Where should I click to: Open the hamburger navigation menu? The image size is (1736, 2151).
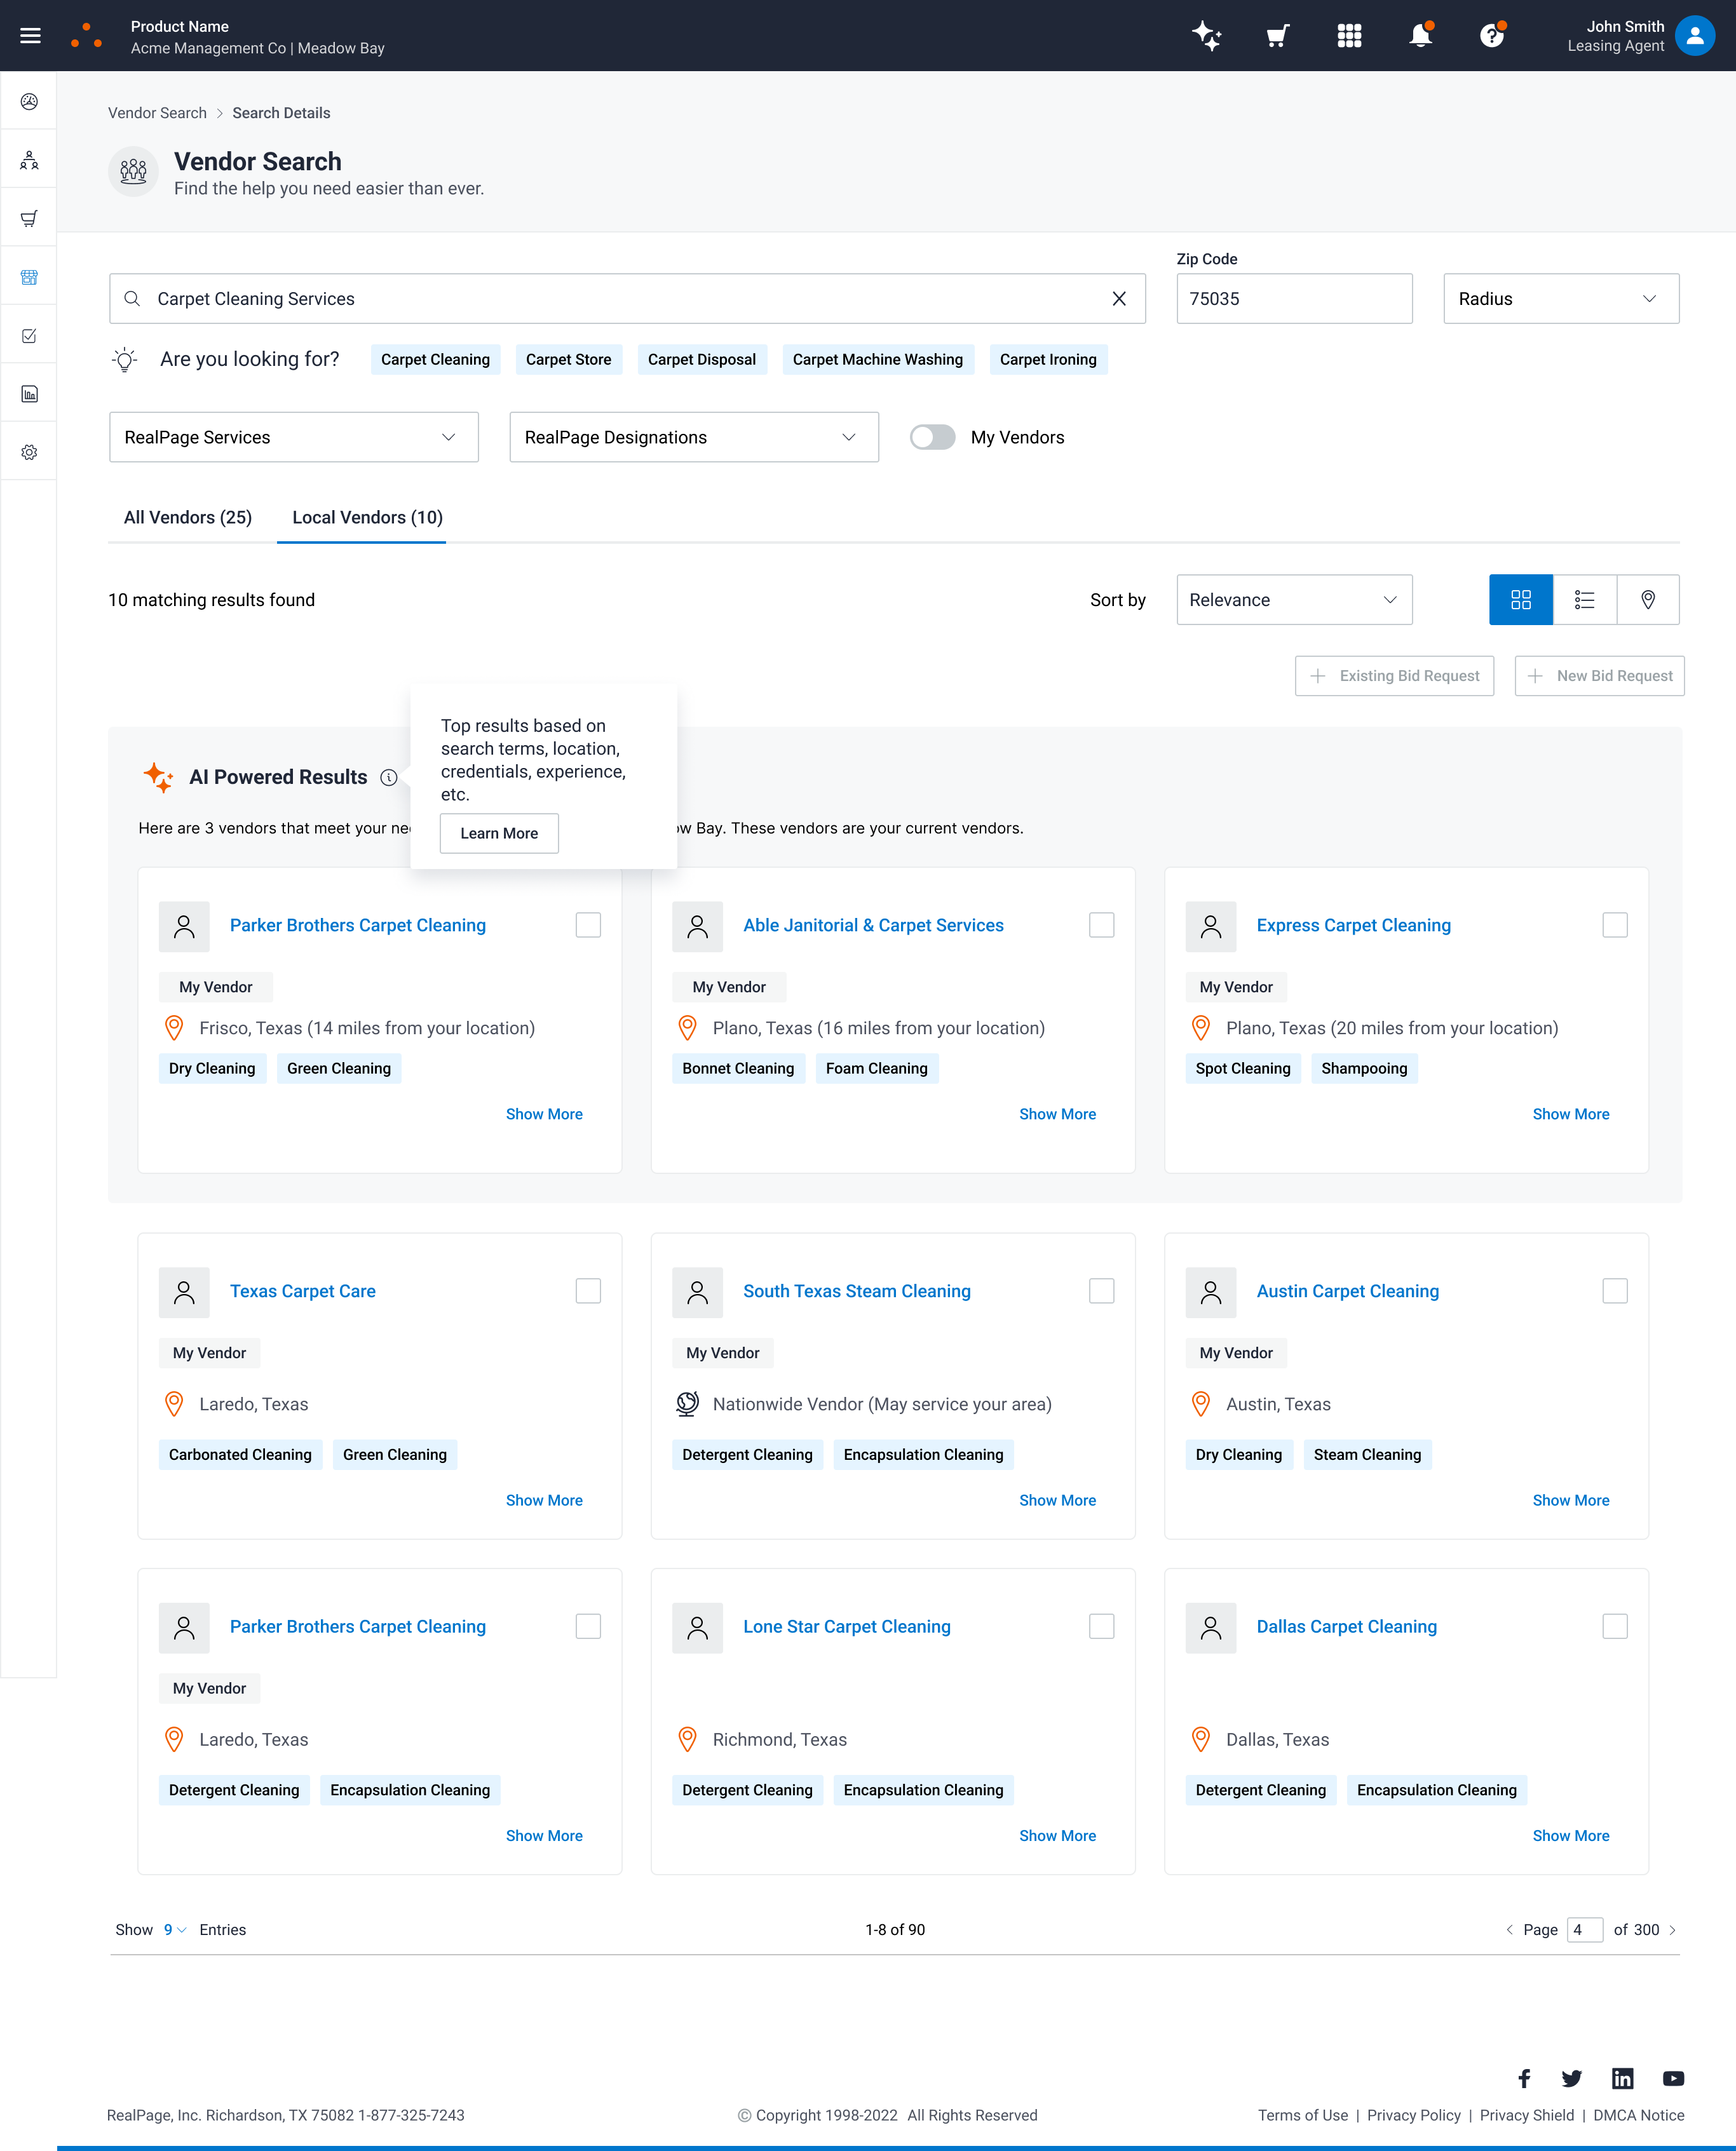[x=30, y=36]
